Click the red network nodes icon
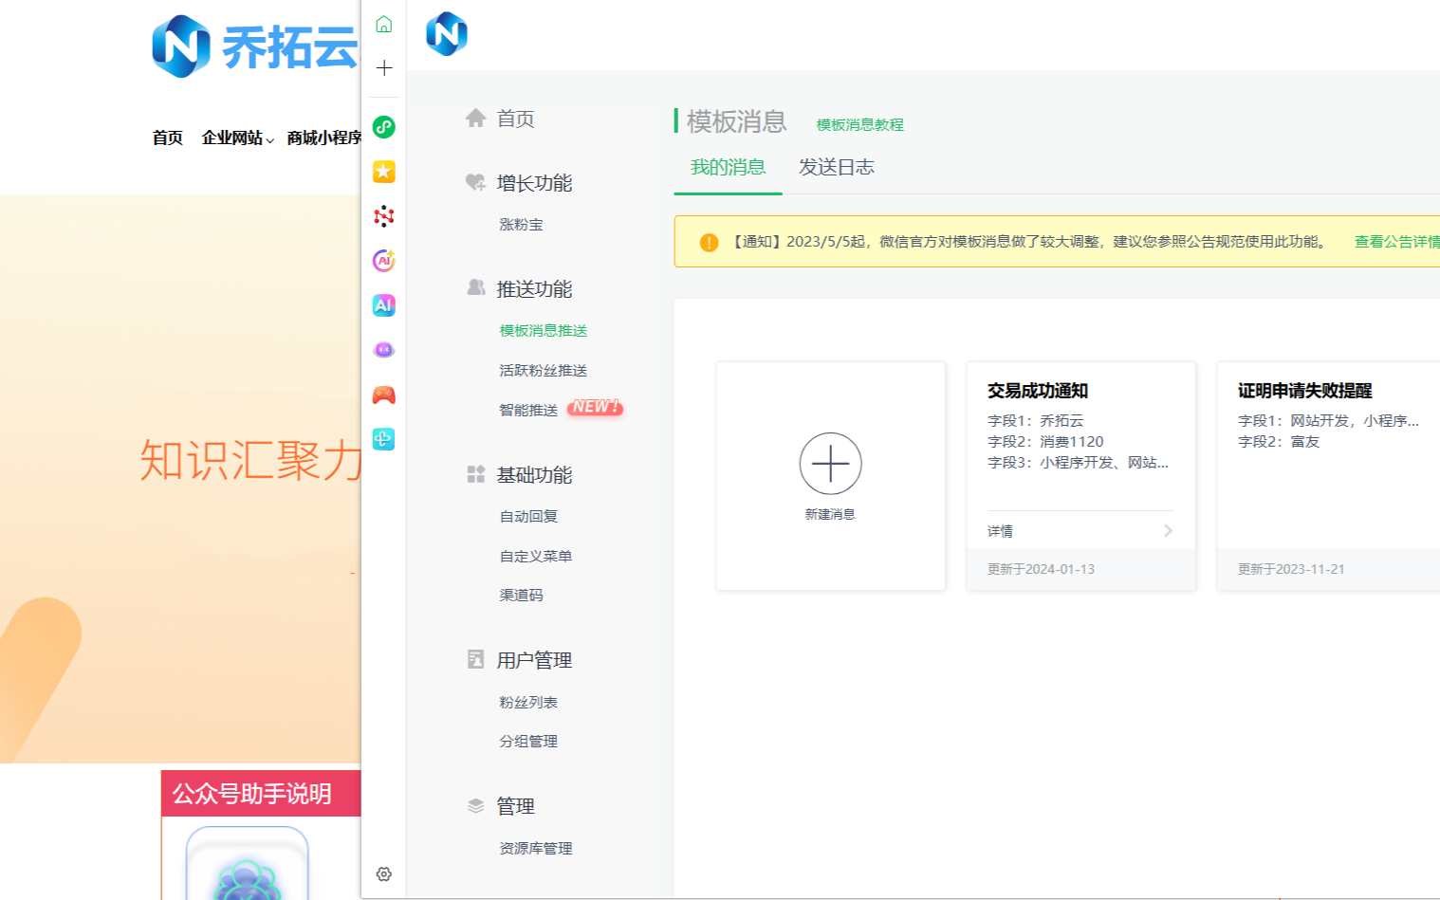The width and height of the screenshot is (1440, 900). point(383,216)
